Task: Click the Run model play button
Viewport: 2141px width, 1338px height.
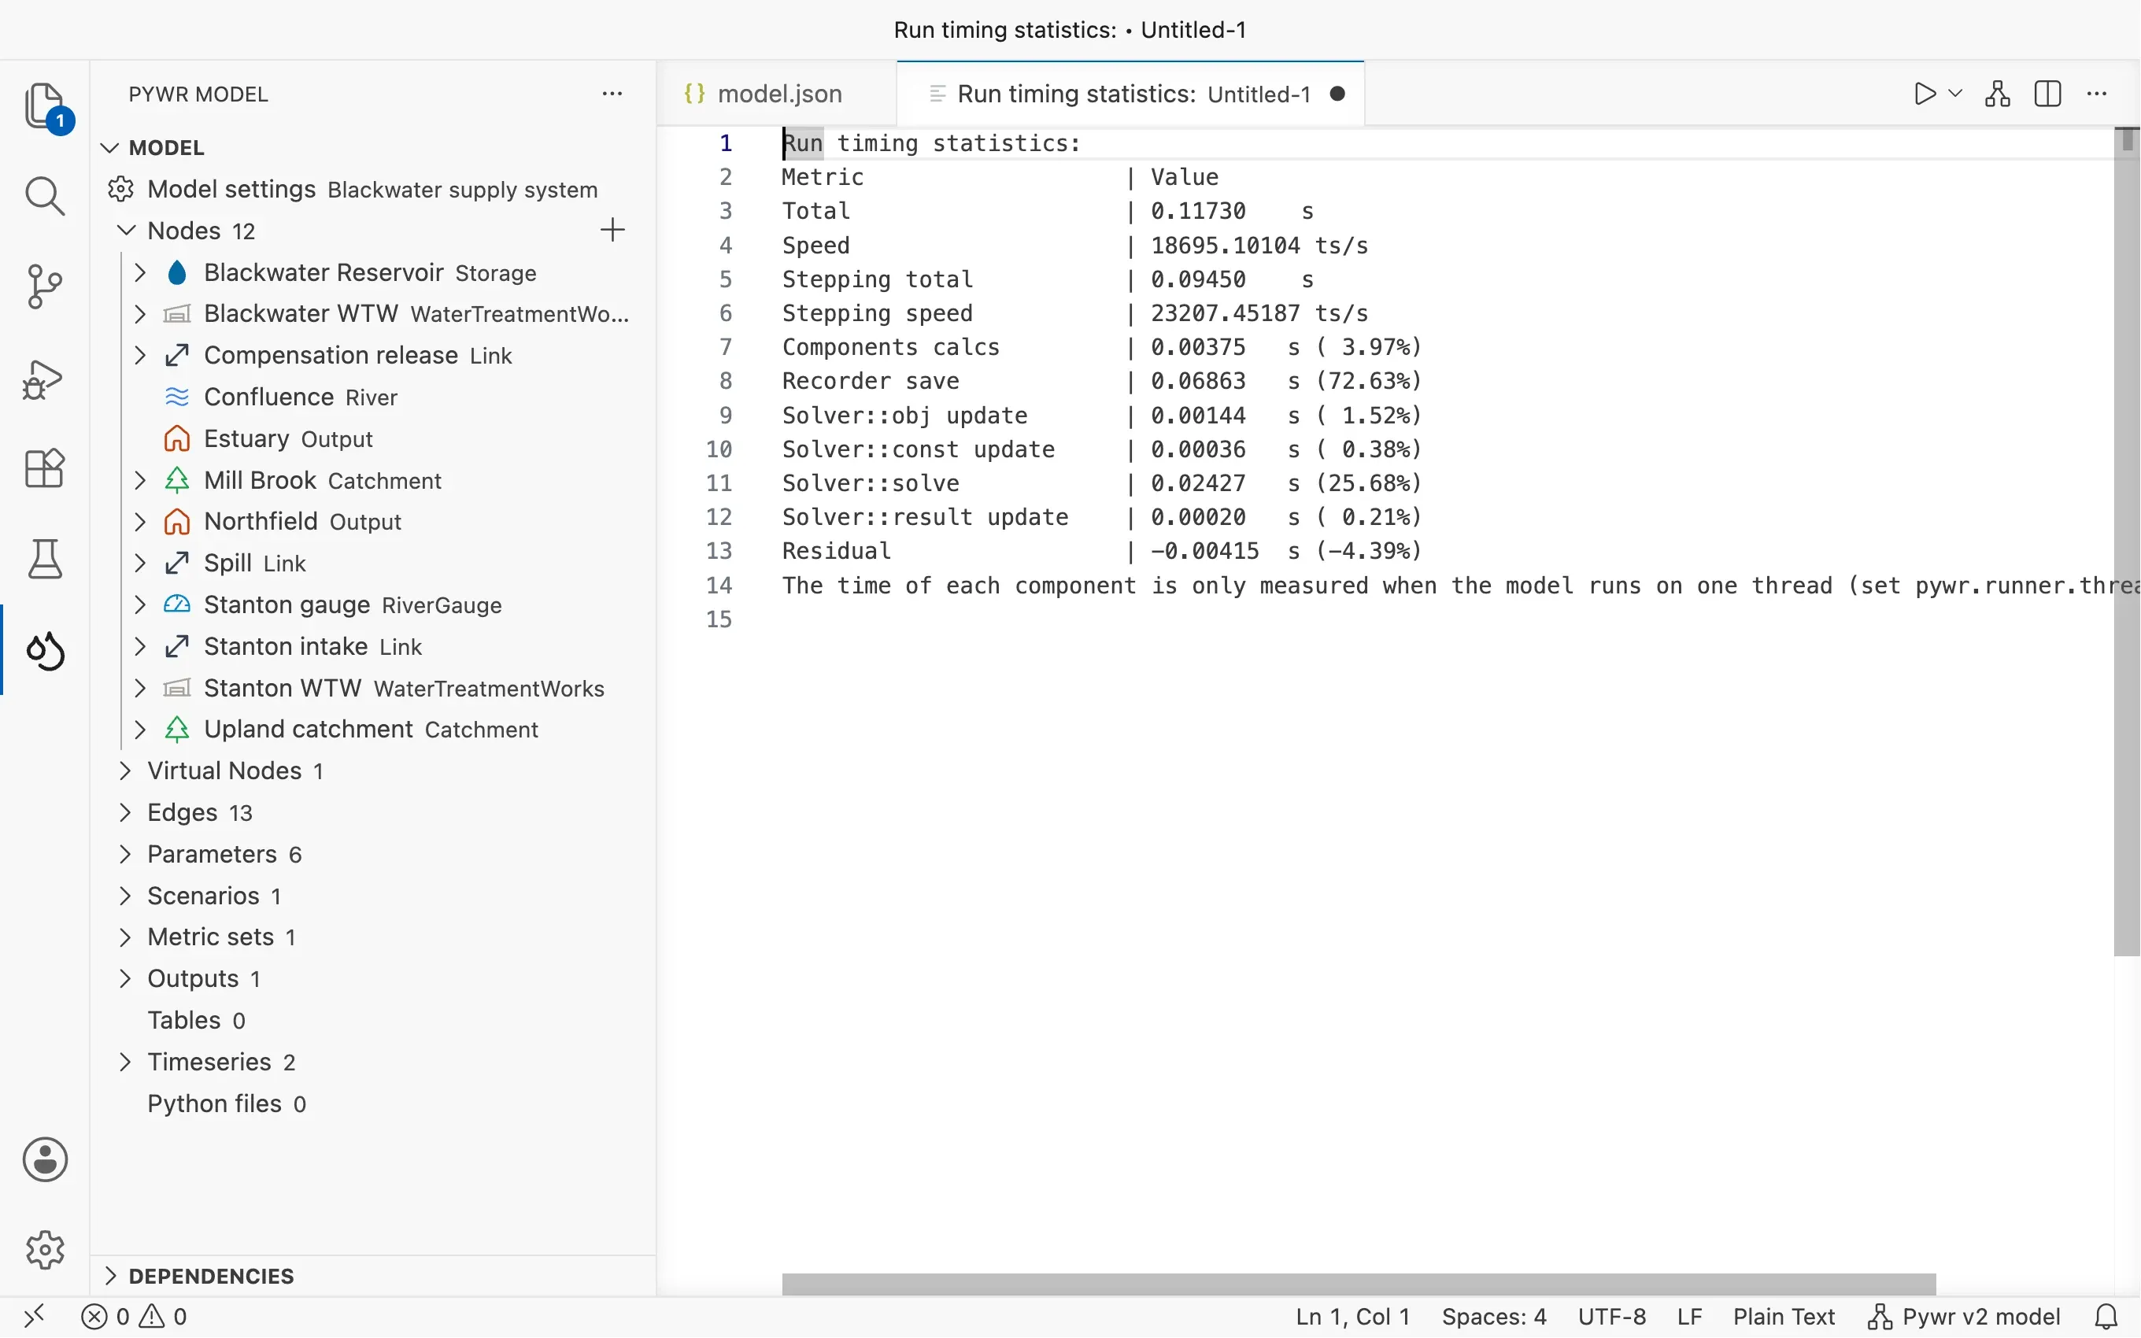Action: [x=1925, y=94]
